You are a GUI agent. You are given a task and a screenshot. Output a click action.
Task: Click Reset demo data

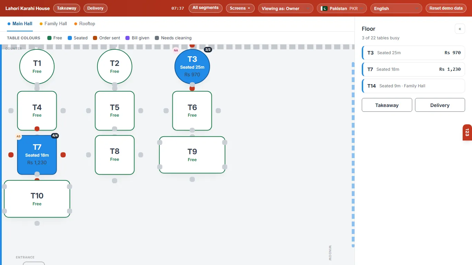tap(446, 8)
